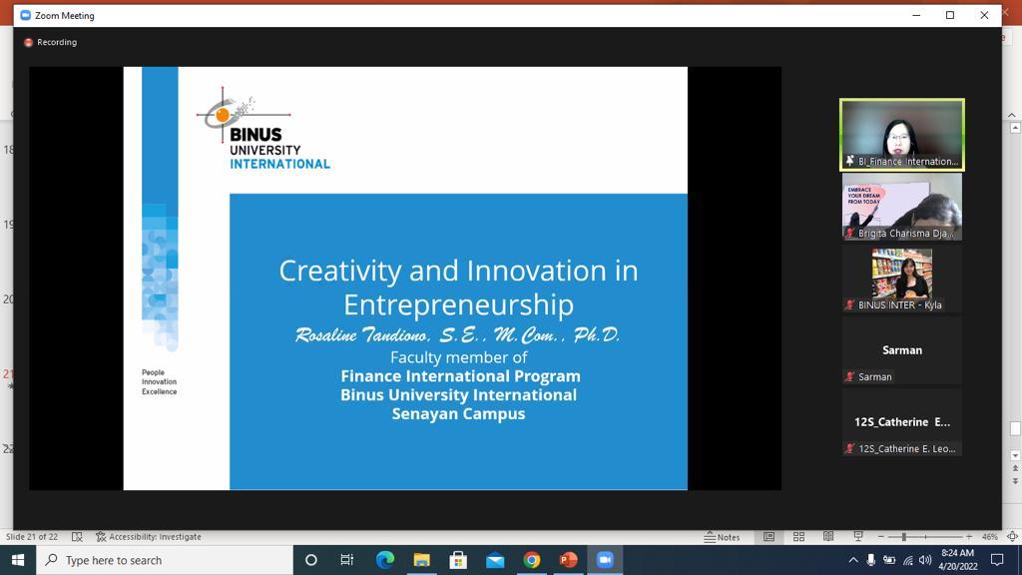
Task: Switch to Slide Sorter view
Action: (798, 537)
